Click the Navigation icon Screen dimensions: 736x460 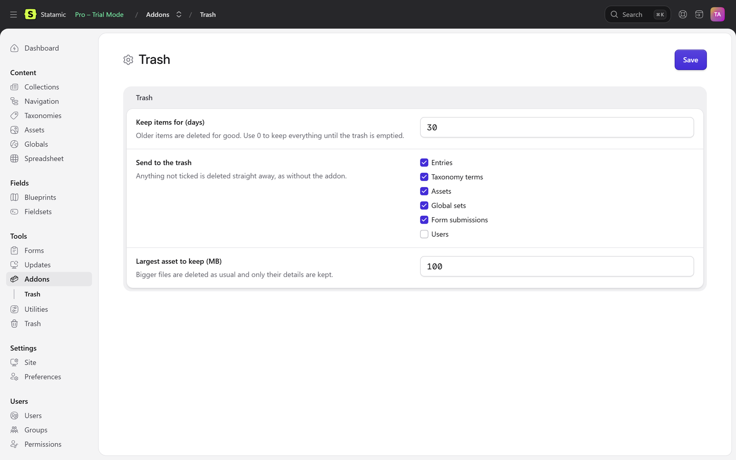tap(14, 101)
